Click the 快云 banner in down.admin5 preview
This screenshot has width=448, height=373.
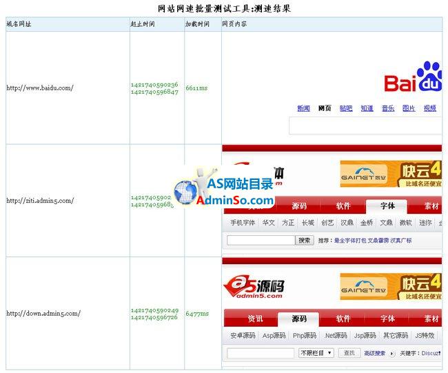pos(391,286)
